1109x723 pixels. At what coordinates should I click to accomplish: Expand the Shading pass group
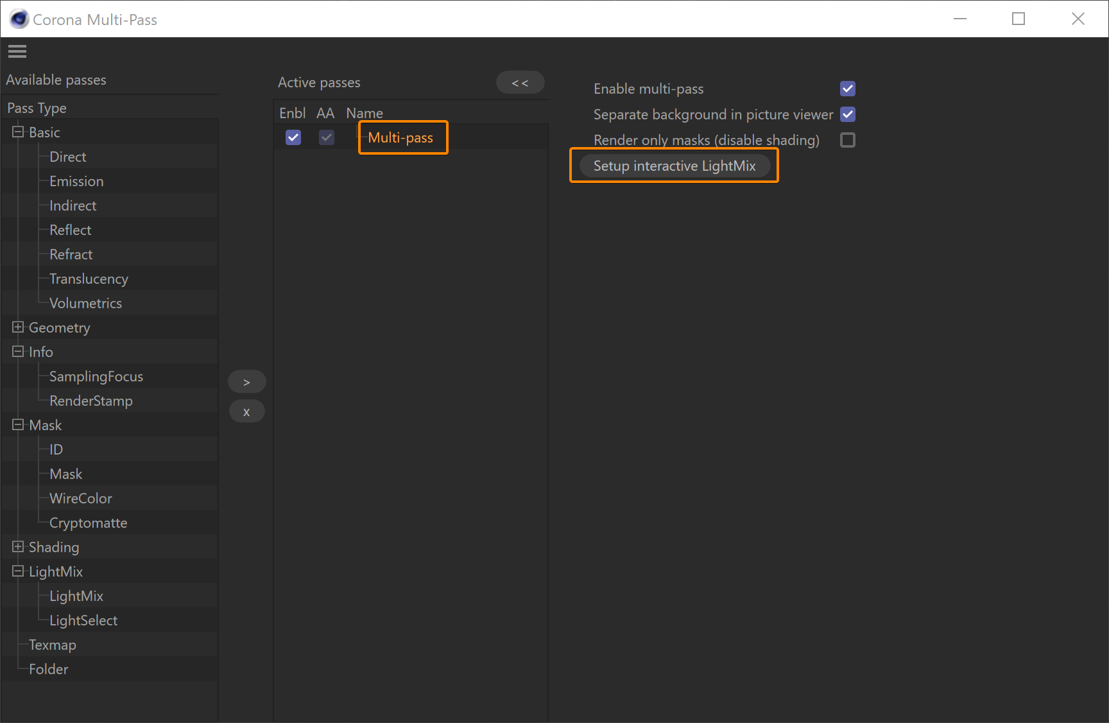18,547
